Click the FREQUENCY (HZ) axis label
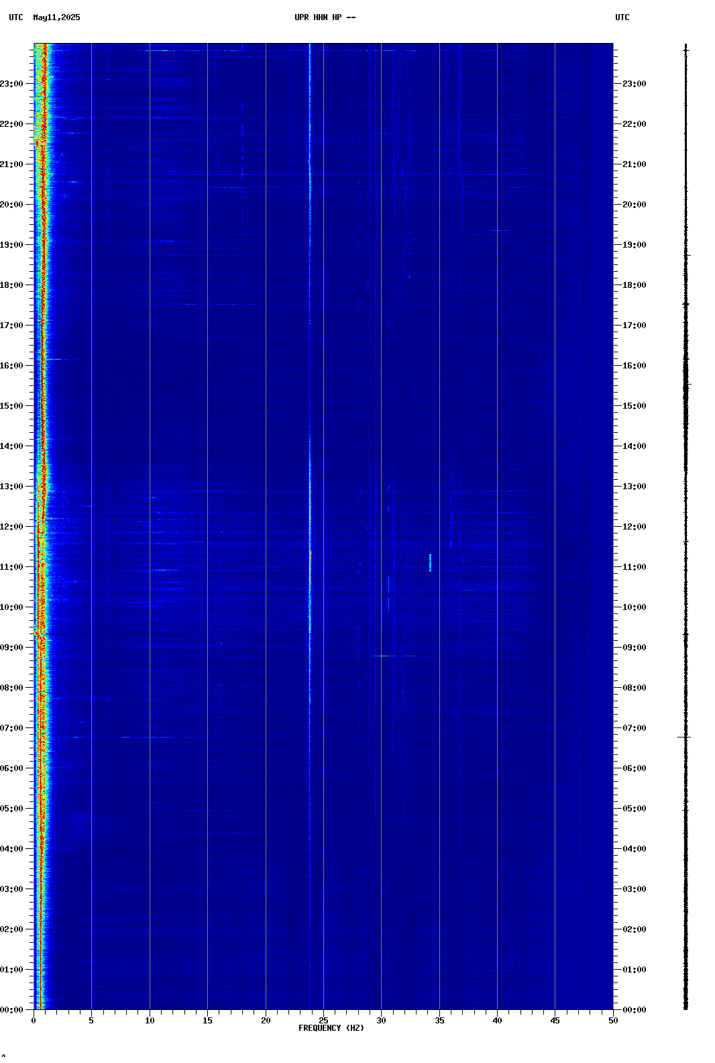The width and height of the screenshot is (715, 1063). point(331,1028)
